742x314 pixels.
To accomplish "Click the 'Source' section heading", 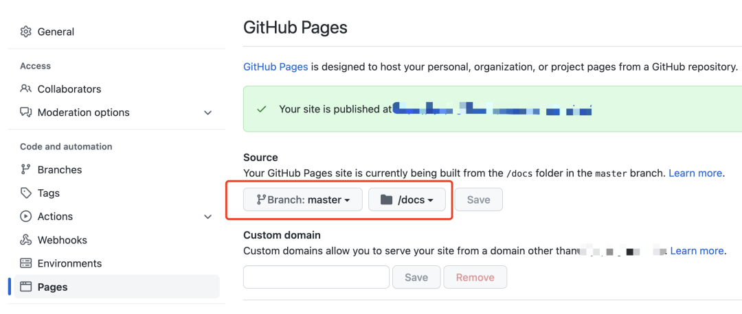I will coord(260,157).
